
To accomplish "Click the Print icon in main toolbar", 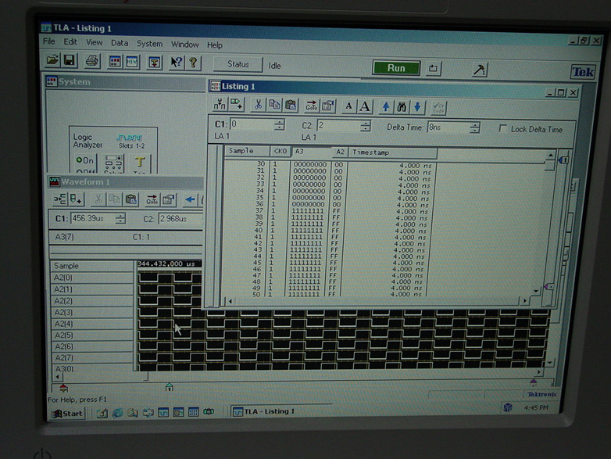I will (92, 61).
